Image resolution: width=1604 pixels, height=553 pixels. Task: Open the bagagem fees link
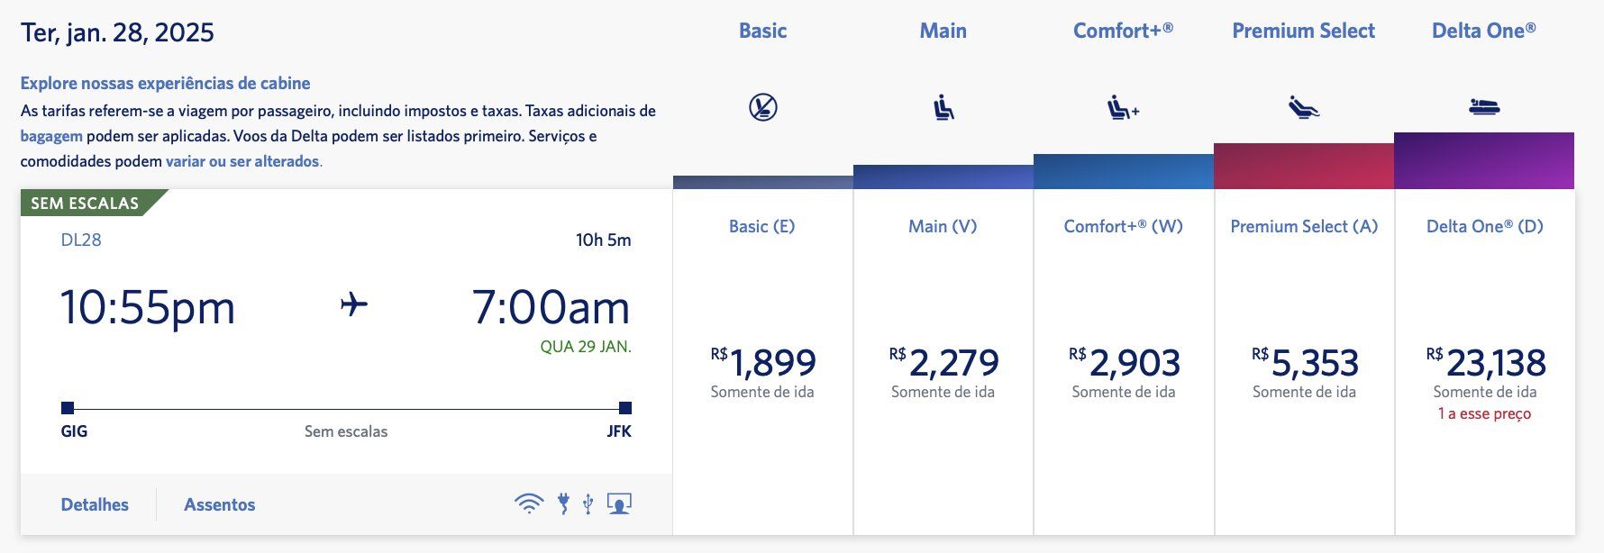(x=51, y=136)
